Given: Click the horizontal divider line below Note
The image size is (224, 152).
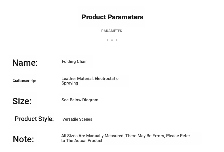Looking at the screenshot, I should click(x=111, y=148).
